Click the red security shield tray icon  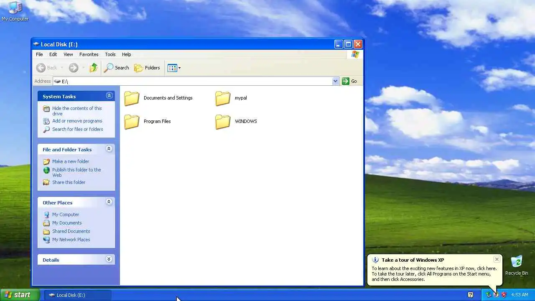tap(504, 295)
